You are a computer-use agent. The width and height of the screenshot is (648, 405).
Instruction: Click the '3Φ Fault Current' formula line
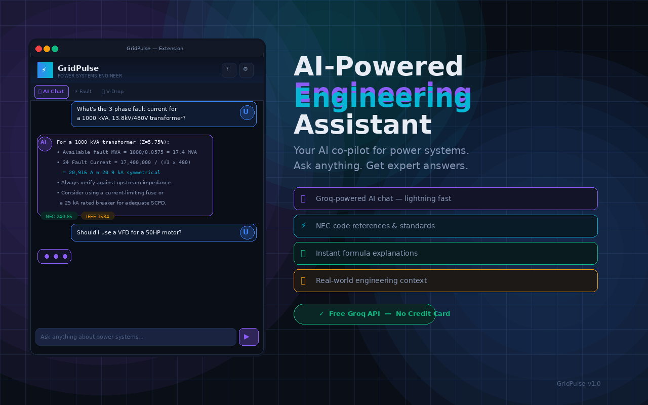(124, 163)
